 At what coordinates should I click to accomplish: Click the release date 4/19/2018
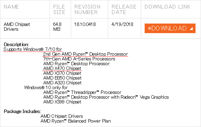coord(122,24)
